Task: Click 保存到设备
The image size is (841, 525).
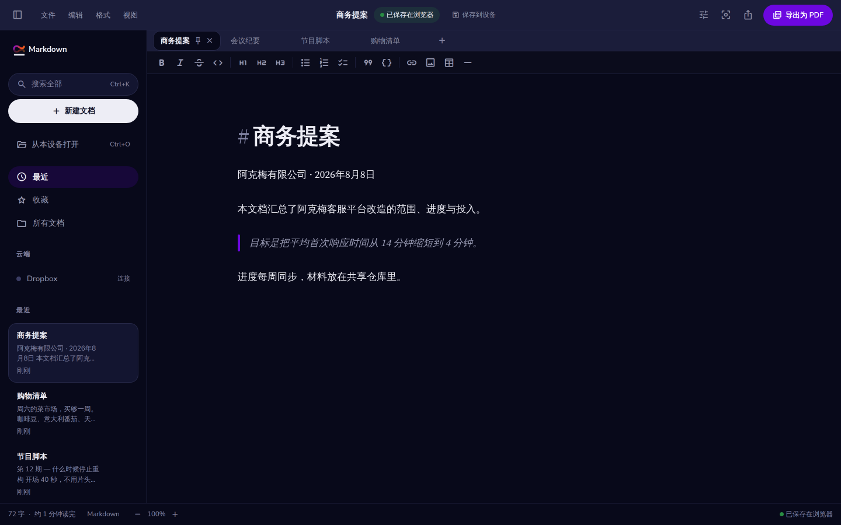Action: click(474, 15)
